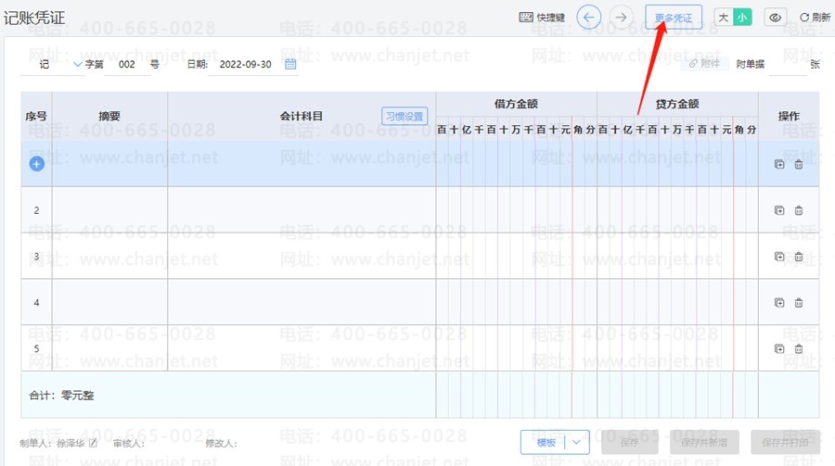This screenshot has height=466, width=835.
Task: Delete row 5 using its trash icon
Action: 799,349
